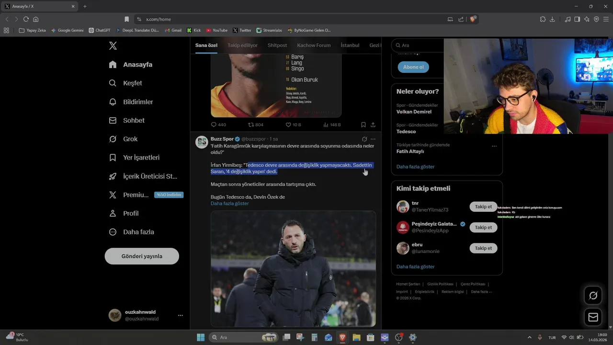The width and height of the screenshot is (613, 345).
Task: Toggle the browser sidebar panel
Action: click(577, 19)
